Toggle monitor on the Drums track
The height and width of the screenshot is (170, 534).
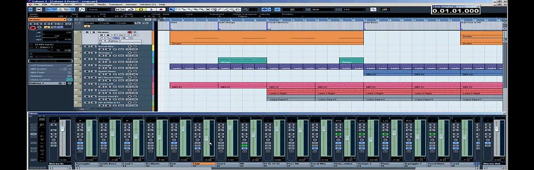pos(135,32)
